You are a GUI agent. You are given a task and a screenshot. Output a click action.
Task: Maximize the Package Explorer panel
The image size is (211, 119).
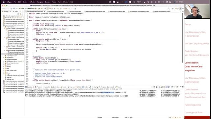point(22,12)
